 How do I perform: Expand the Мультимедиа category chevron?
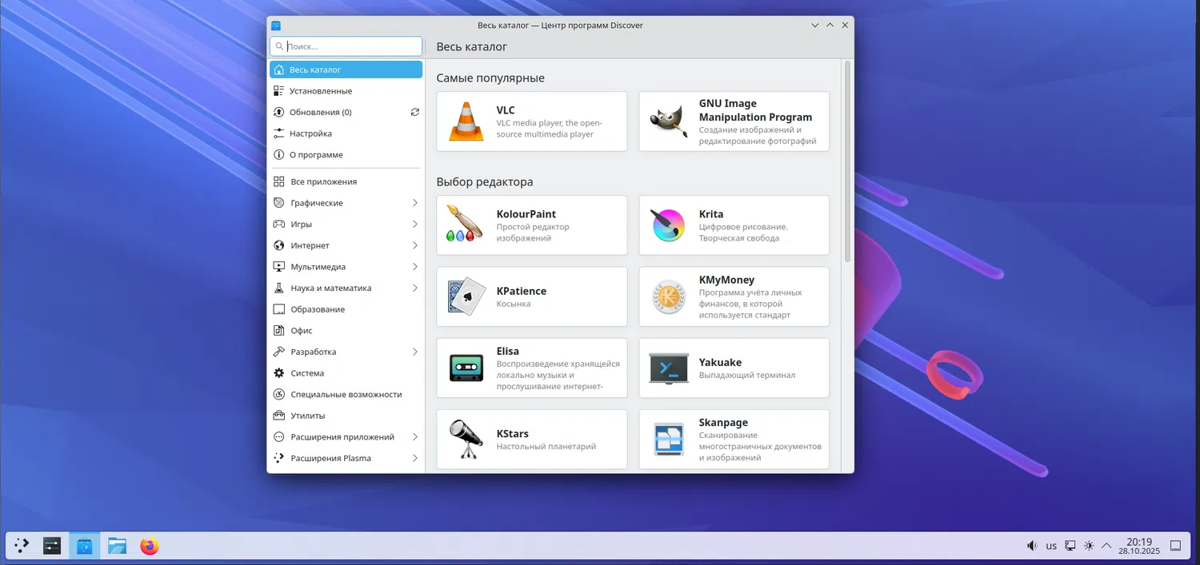415,267
